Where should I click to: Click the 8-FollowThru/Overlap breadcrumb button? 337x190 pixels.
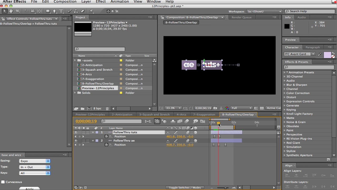point(181,22)
